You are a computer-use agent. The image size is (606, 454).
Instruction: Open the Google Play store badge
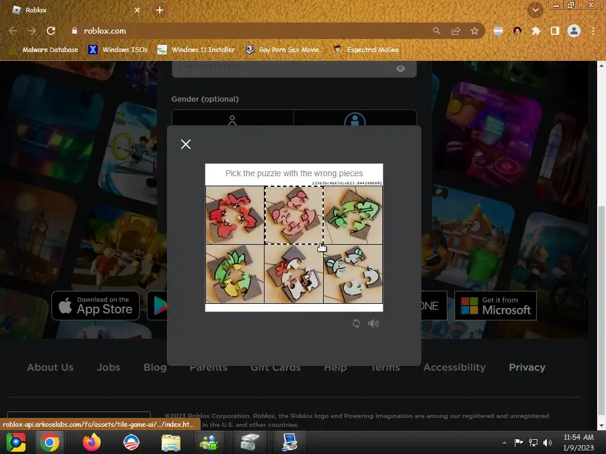157,306
